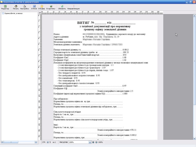Click the 'Замовник:' label
The width and height of the screenshot is (196, 147).
tap(58, 39)
